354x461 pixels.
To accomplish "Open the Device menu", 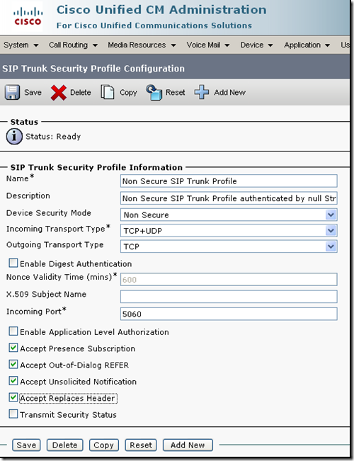I will click(x=257, y=45).
